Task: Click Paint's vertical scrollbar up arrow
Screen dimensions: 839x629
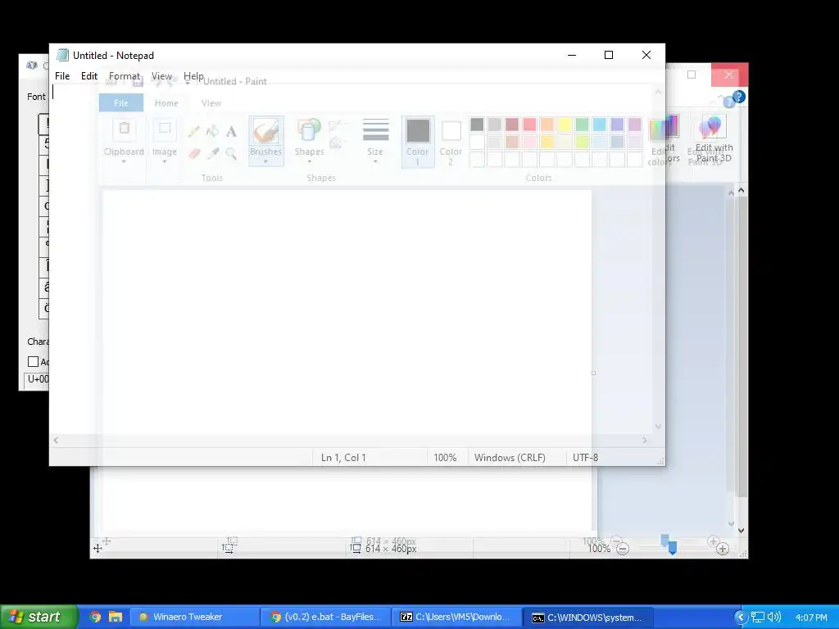Action: (x=741, y=190)
